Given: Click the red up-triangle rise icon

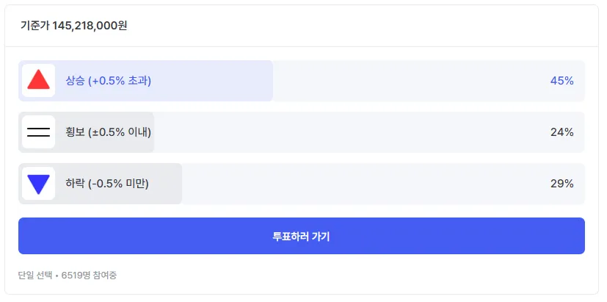Looking at the screenshot, I should click(x=38, y=81).
